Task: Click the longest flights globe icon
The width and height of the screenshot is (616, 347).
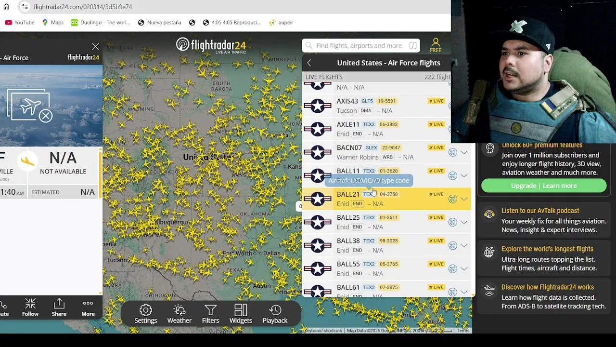Action: (x=489, y=252)
